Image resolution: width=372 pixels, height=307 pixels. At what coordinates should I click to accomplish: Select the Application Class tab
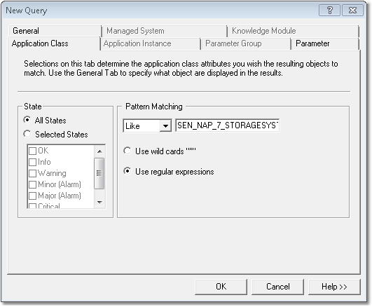(54, 43)
